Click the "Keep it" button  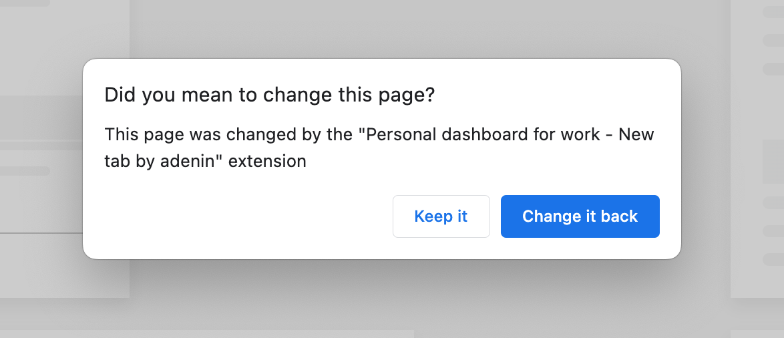(441, 216)
